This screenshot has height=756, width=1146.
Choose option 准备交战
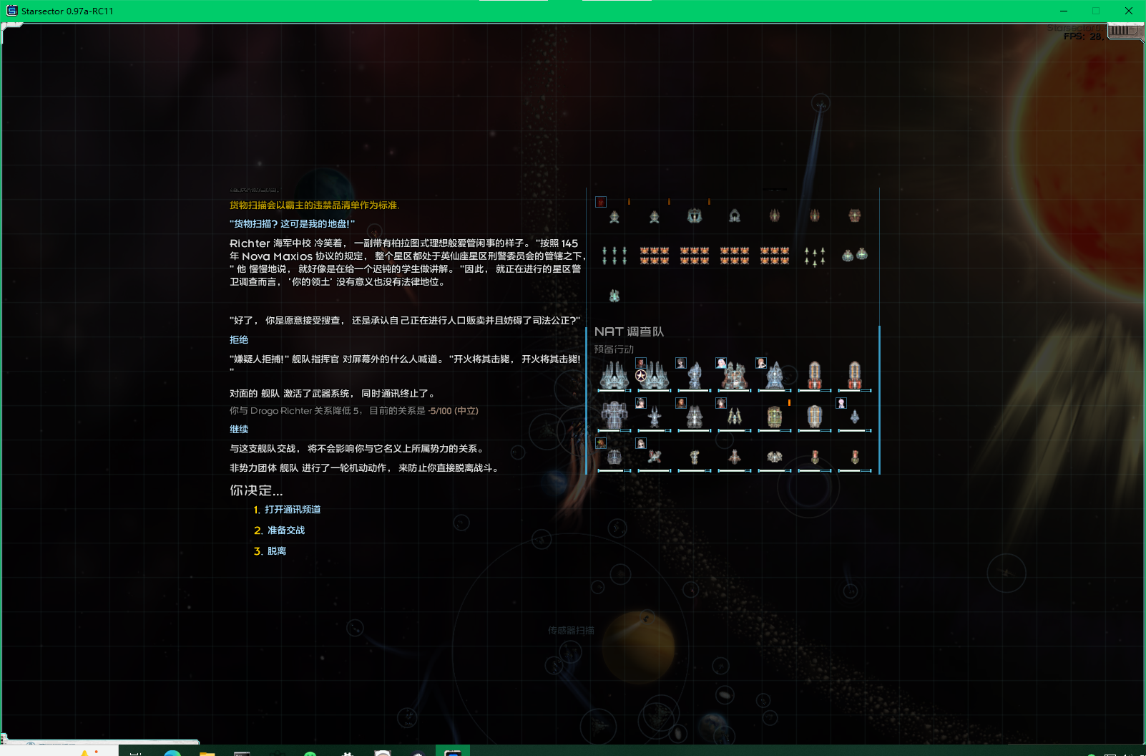coord(285,530)
